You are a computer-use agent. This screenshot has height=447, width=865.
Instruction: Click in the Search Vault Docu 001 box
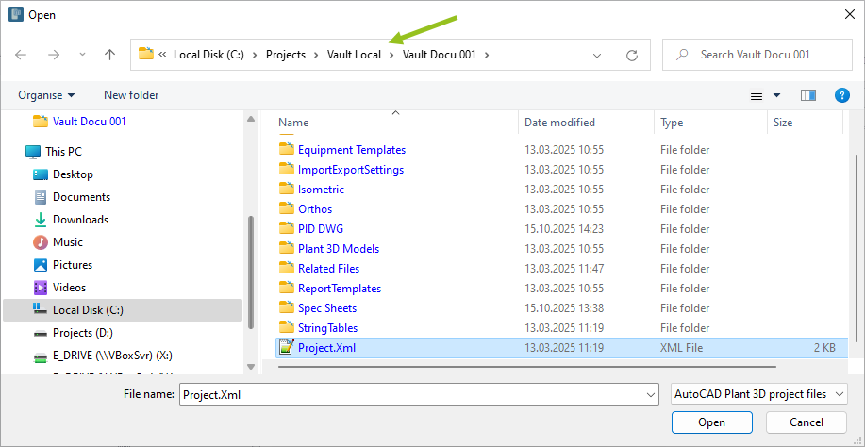click(755, 55)
